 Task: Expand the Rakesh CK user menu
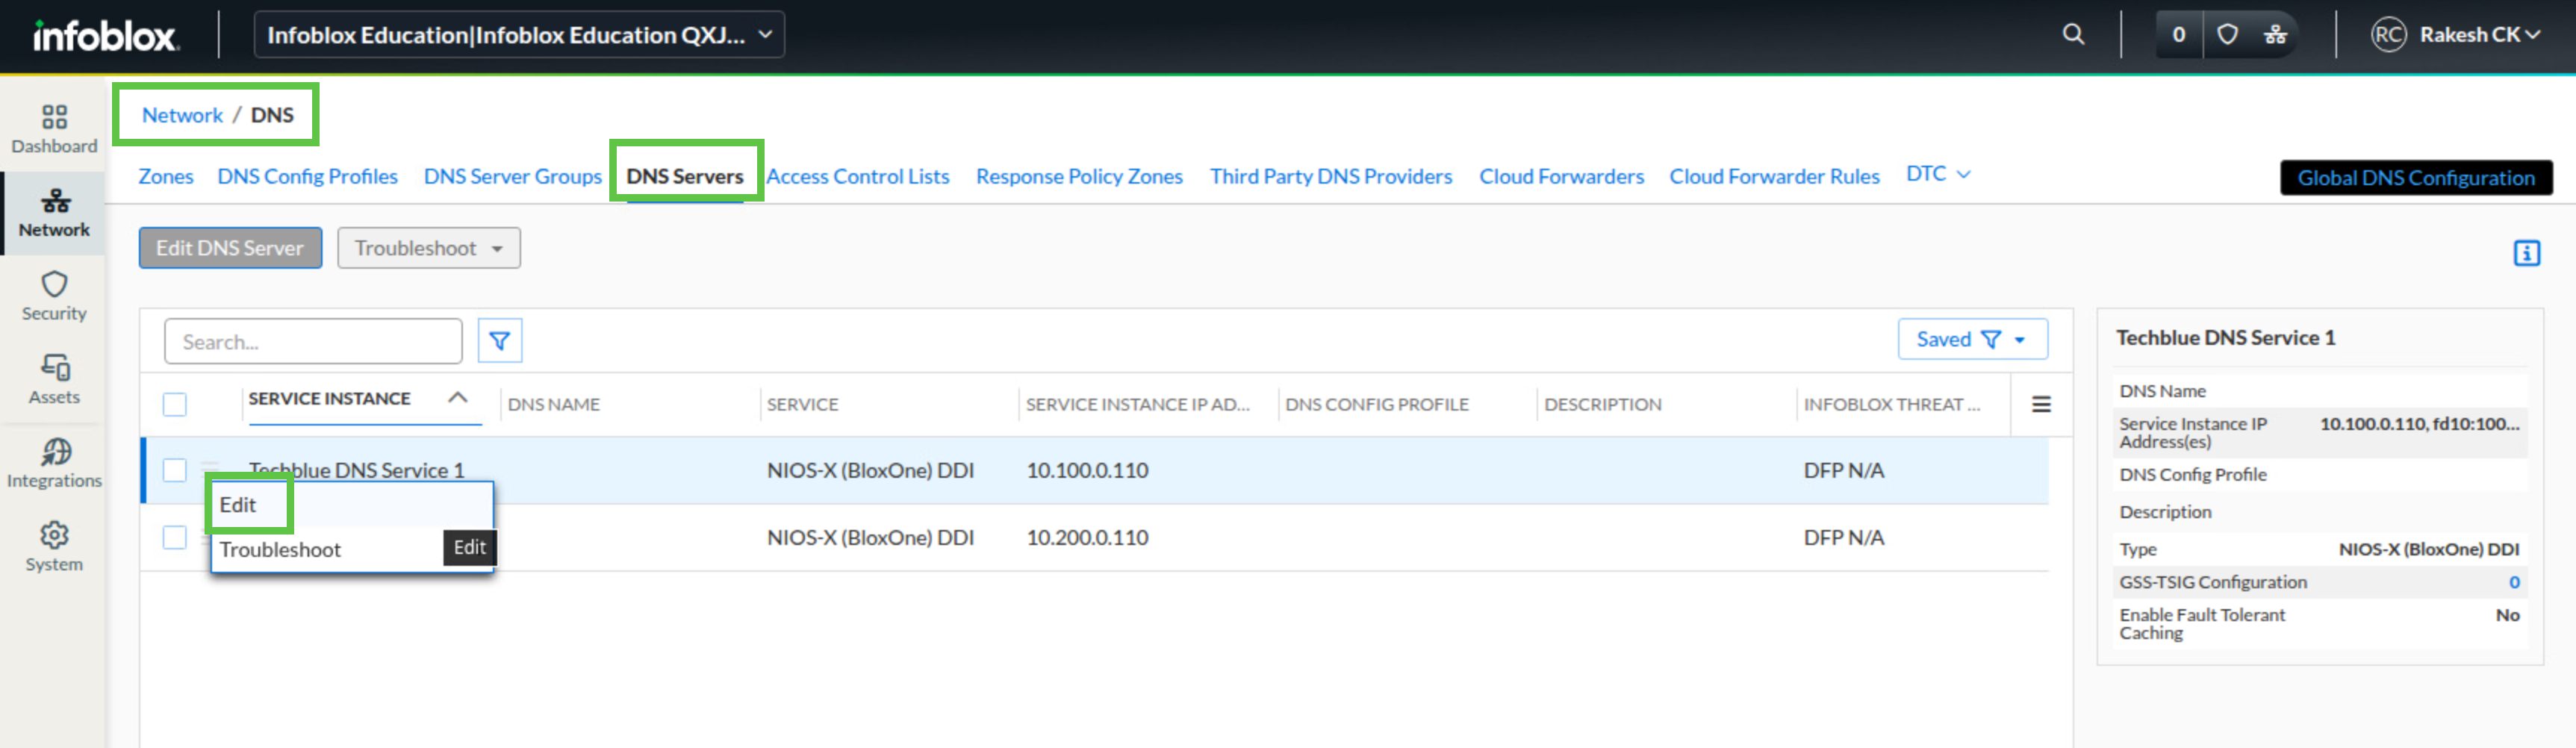tap(2478, 35)
